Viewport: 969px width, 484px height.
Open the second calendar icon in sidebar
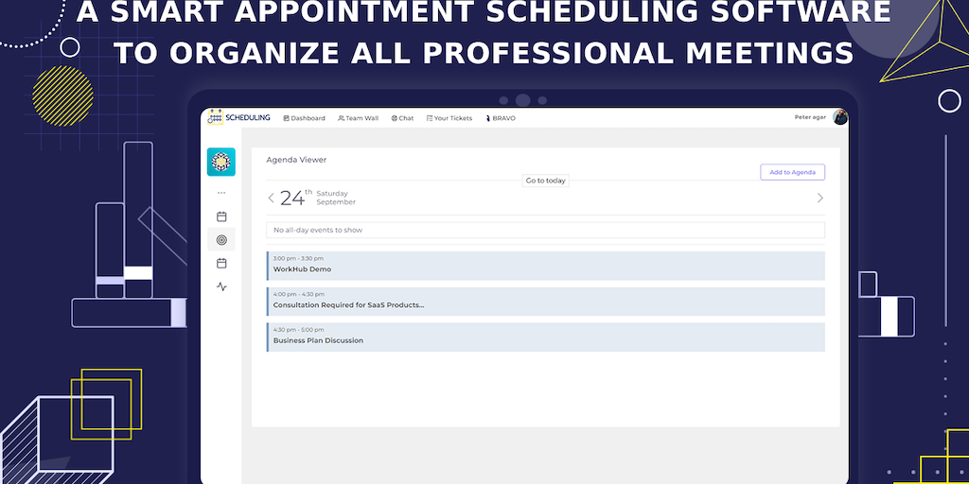coord(221,263)
